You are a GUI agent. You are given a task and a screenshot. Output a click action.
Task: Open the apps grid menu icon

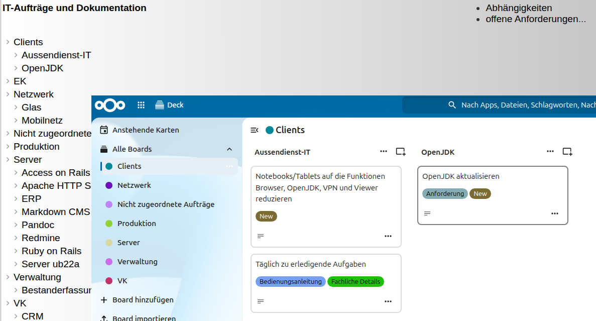(141, 105)
